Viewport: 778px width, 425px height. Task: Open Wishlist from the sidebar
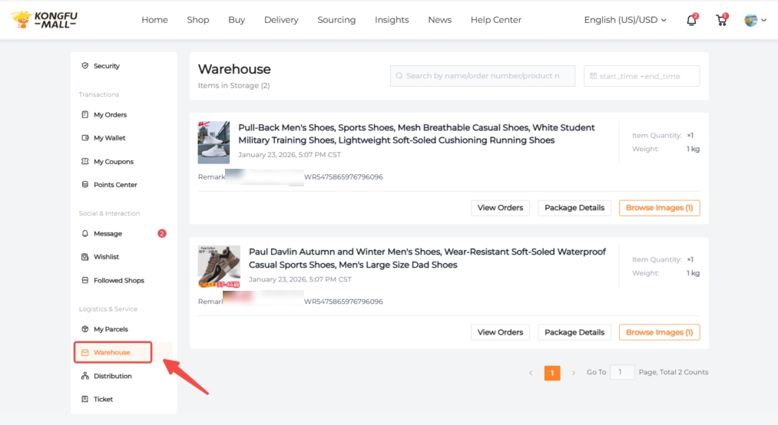106,257
